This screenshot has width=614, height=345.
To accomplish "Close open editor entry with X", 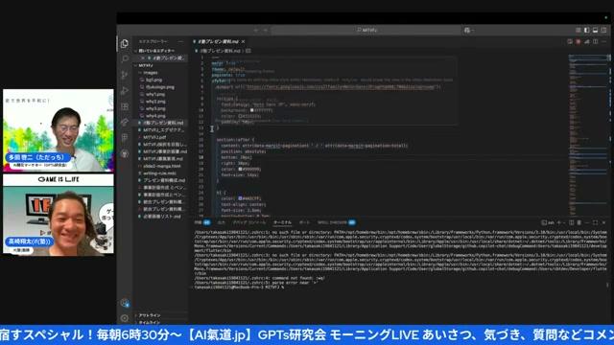I will tap(143, 57).
